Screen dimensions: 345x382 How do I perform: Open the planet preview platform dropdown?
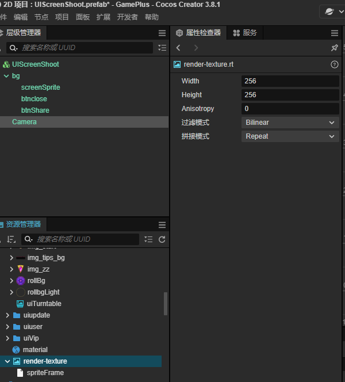point(332,12)
